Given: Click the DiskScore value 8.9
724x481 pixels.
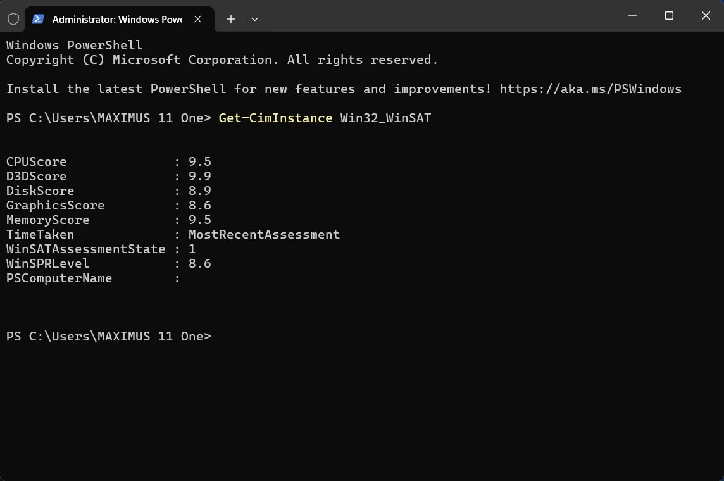Looking at the screenshot, I should coord(199,191).
